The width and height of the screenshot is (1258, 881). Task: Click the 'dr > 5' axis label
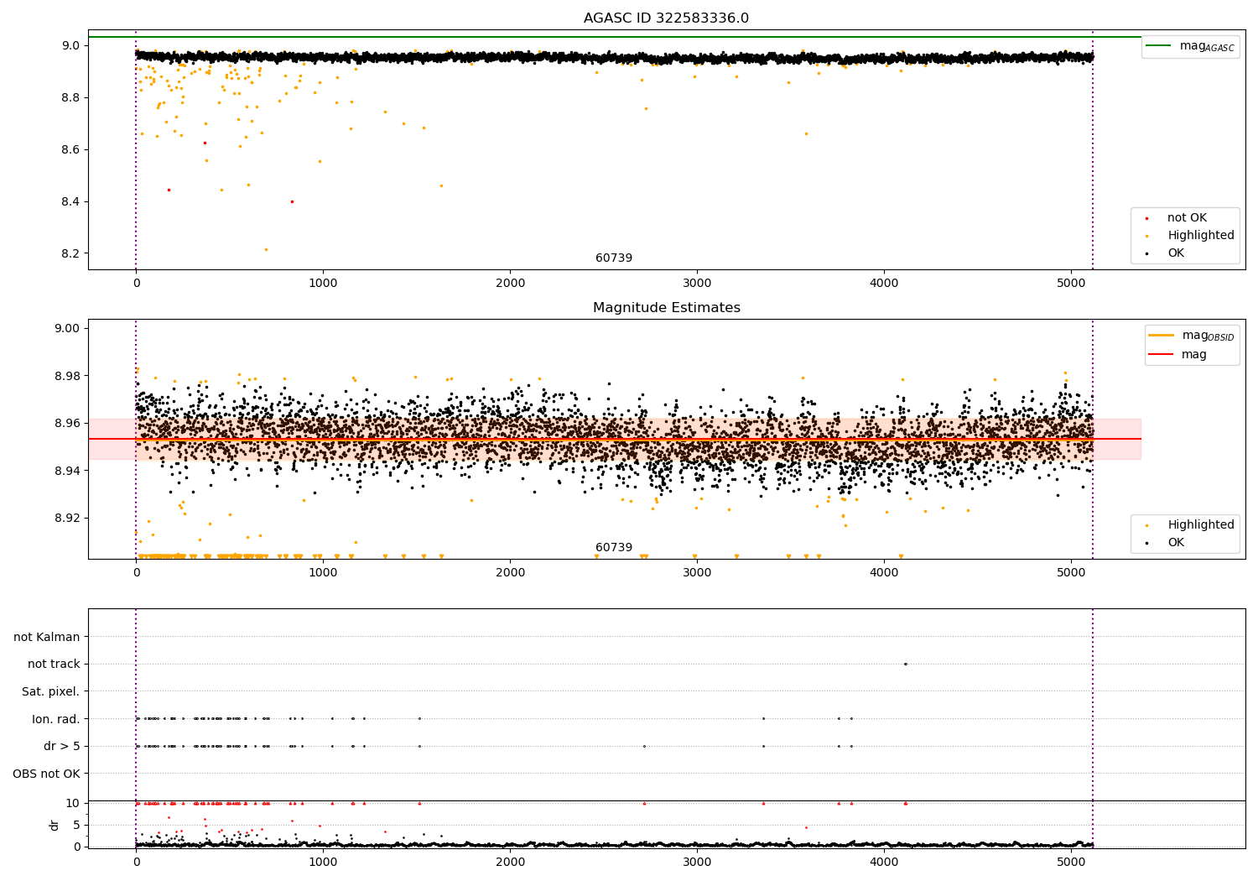point(62,746)
